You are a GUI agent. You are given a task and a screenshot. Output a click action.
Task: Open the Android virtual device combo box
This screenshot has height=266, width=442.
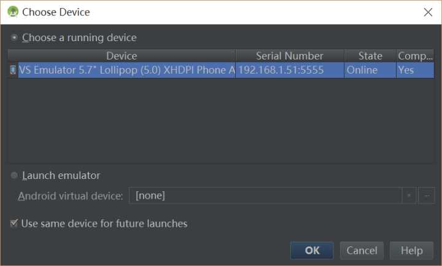[x=267, y=196]
